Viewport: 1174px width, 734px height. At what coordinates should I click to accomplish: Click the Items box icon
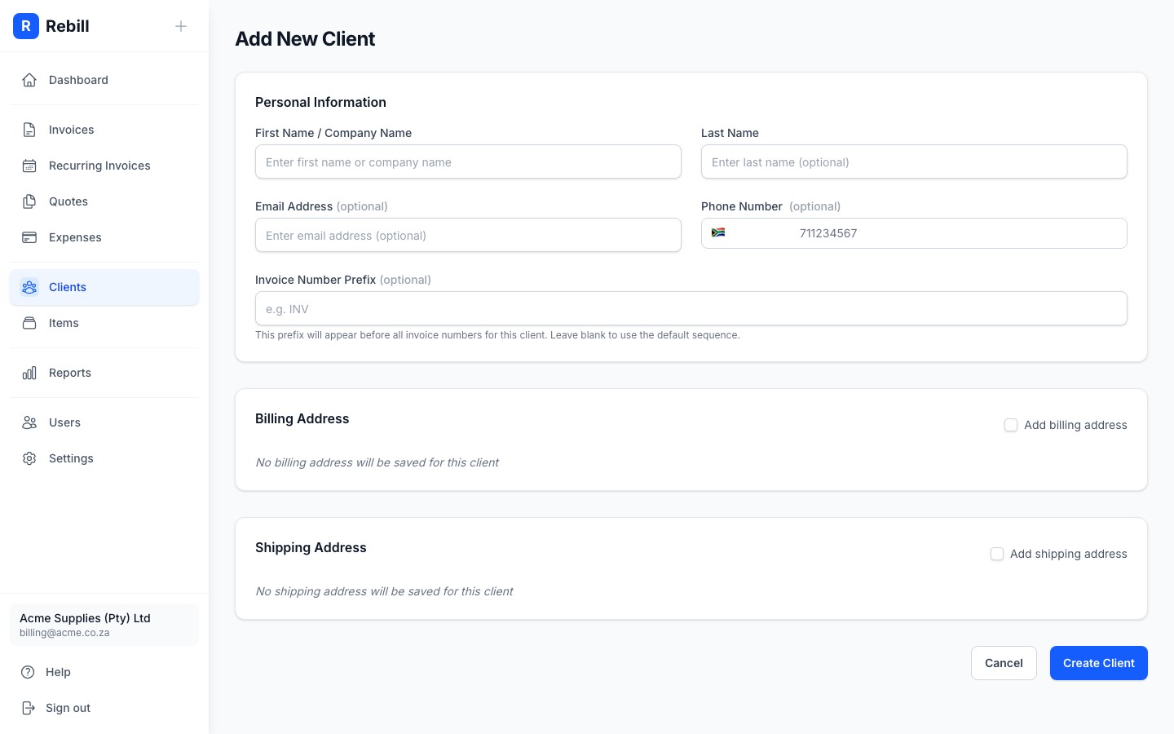click(29, 323)
